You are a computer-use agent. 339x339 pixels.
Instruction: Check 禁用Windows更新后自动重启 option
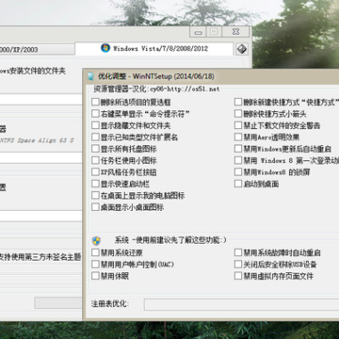(238, 149)
